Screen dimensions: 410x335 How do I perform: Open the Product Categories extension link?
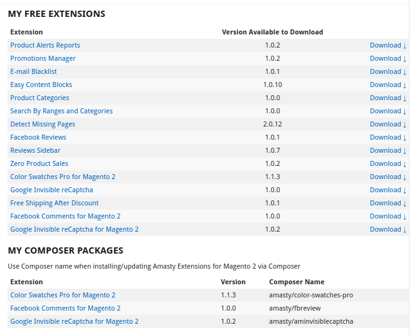tap(39, 98)
